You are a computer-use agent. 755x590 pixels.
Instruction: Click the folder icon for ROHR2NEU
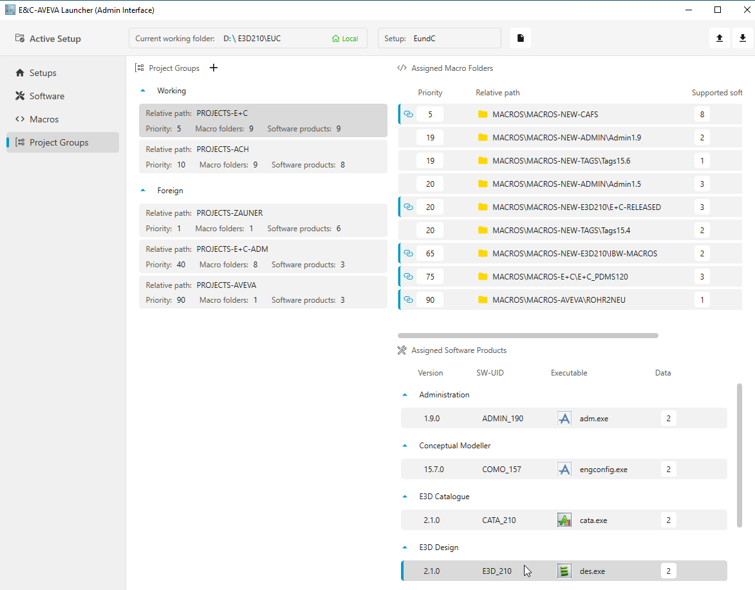(483, 300)
